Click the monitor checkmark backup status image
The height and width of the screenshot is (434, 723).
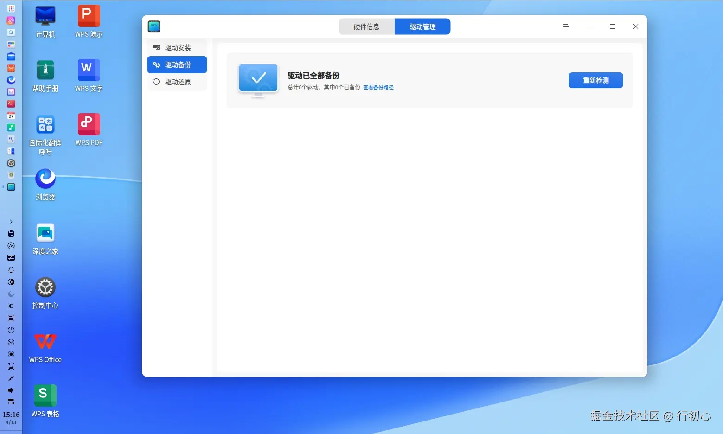[x=258, y=80]
